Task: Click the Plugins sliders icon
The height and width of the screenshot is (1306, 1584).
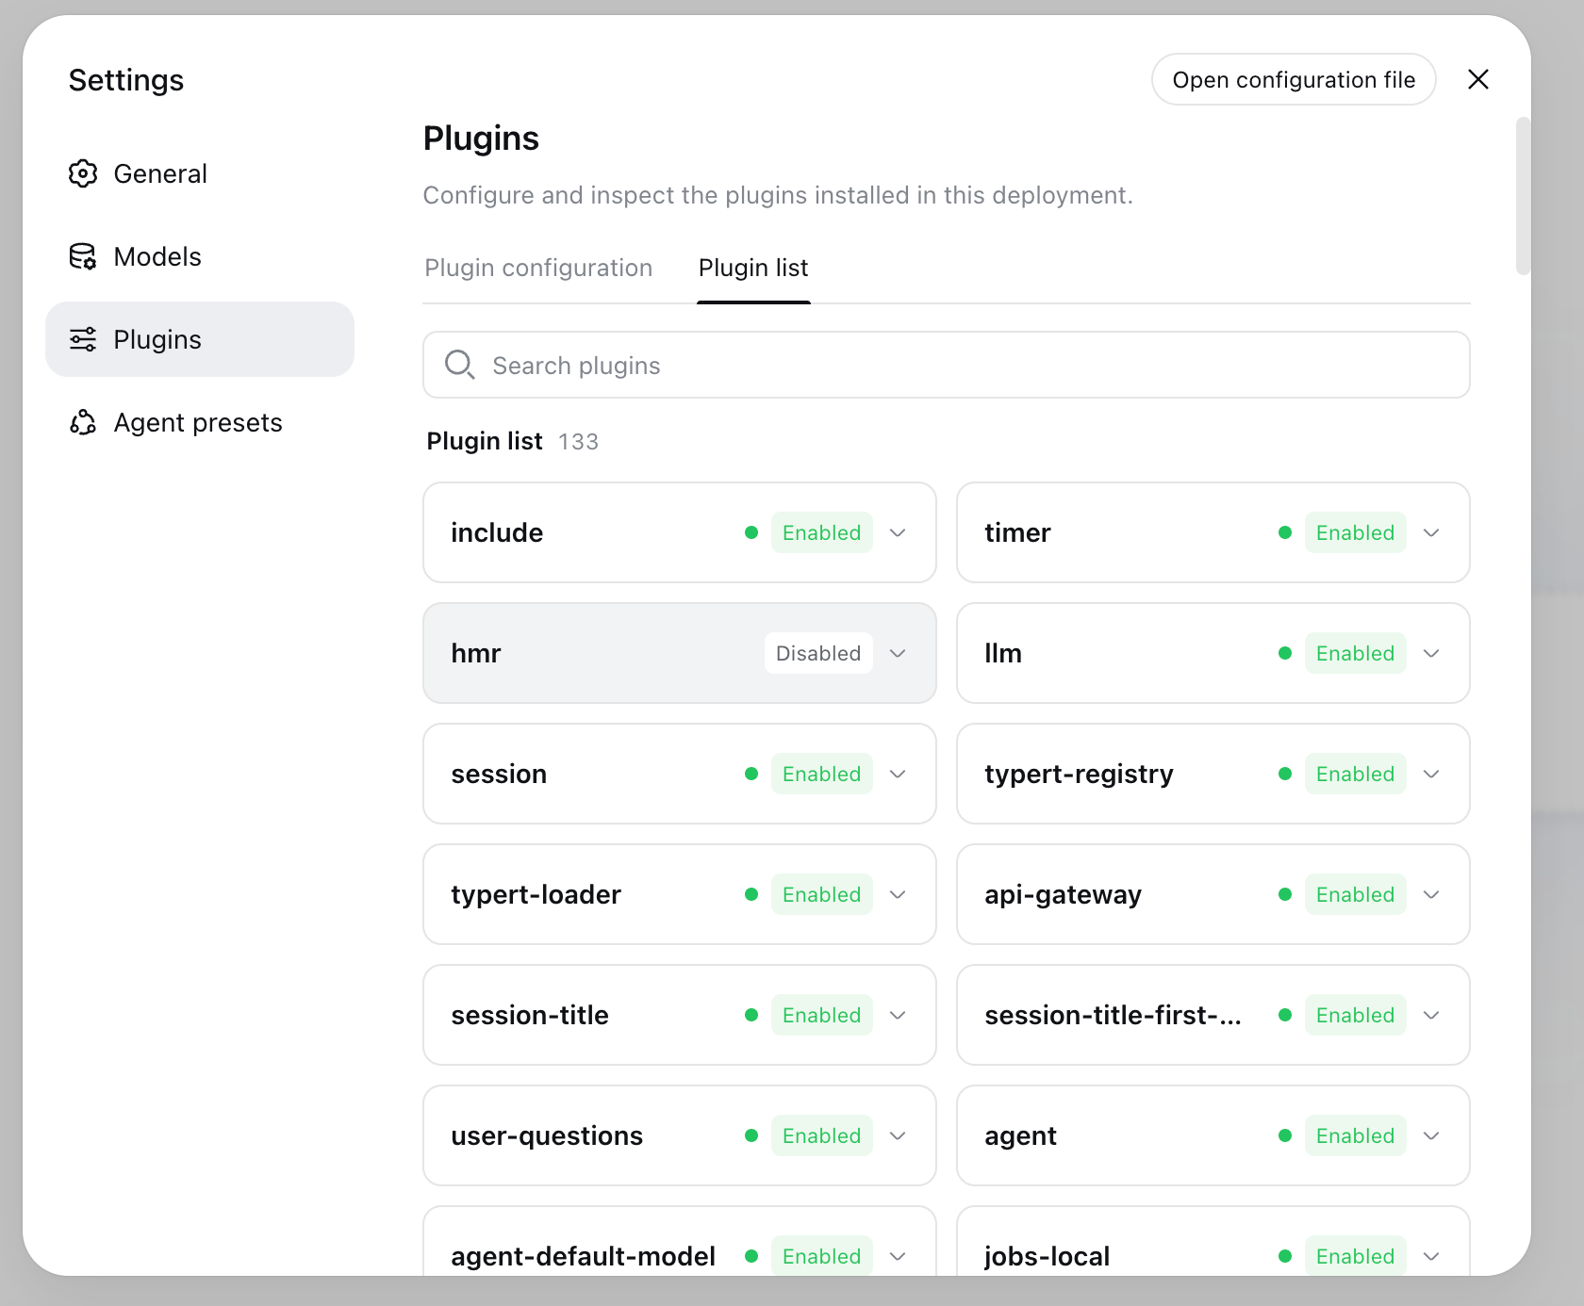Action: click(x=83, y=339)
